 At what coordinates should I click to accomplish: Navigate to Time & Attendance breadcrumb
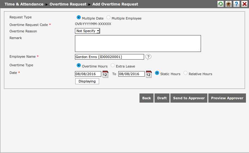[24, 4]
